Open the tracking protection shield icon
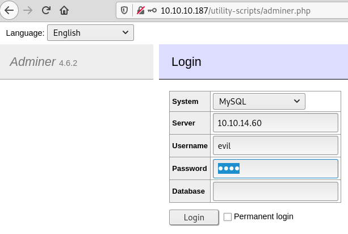The height and width of the screenshot is (234, 348). point(124,10)
